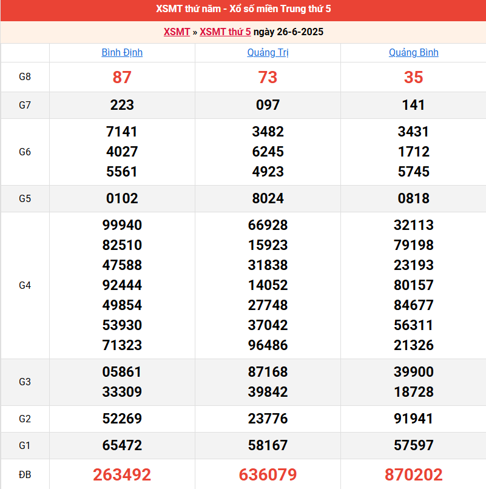
Task: Click the ĐB row label
Action: point(25,474)
